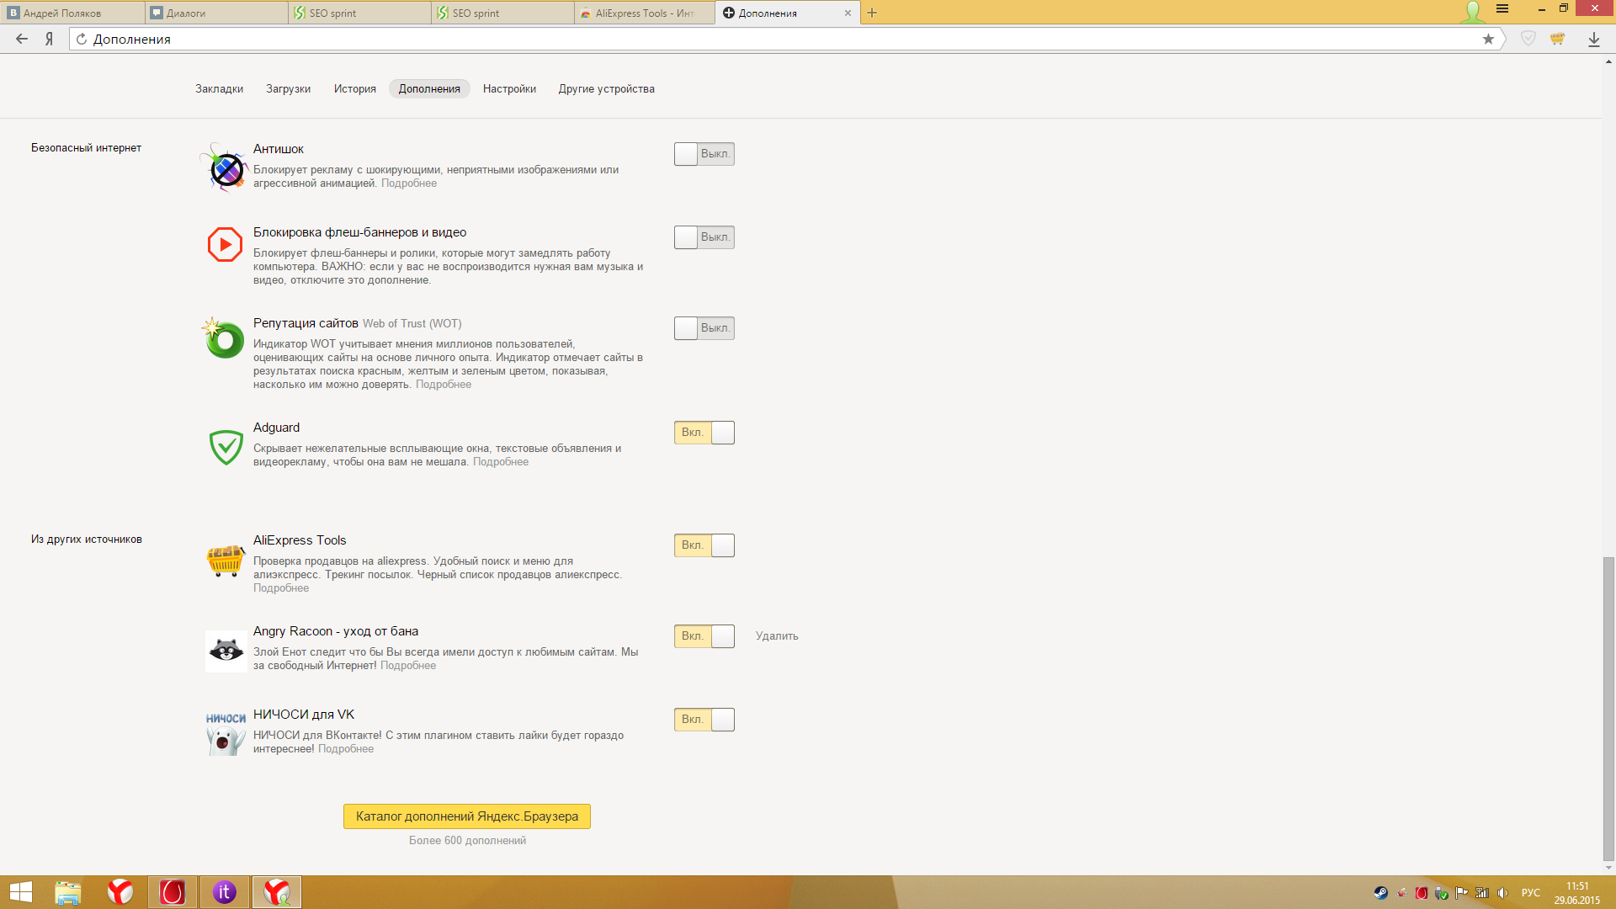Go back with the browser back arrow
Screen dimensions: 1616x909
pos(22,39)
